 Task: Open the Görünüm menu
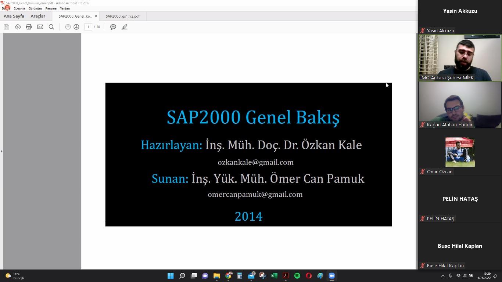coord(35,8)
